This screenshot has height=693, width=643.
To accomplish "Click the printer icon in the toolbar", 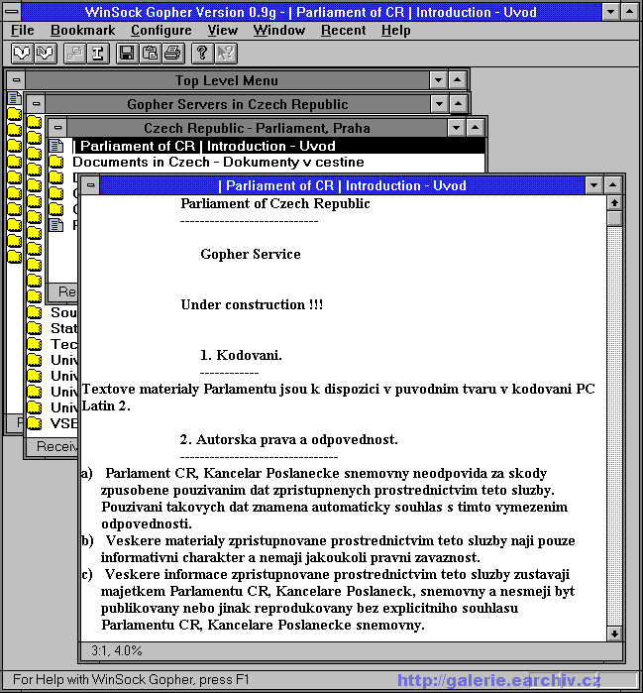I will click(173, 54).
